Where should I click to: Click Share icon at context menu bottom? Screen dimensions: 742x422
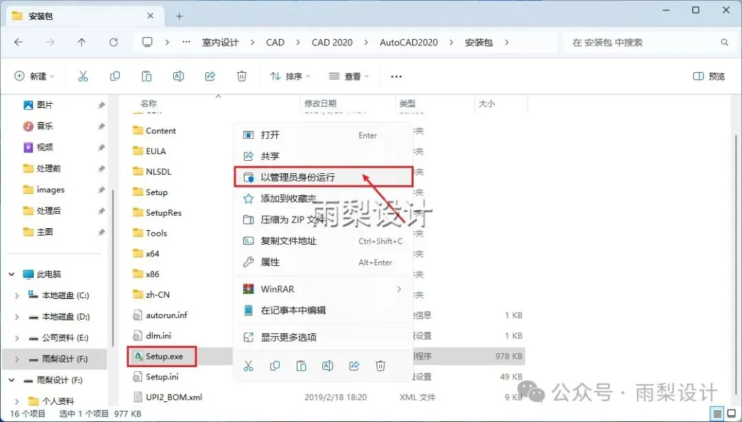pyautogui.click(x=354, y=366)
